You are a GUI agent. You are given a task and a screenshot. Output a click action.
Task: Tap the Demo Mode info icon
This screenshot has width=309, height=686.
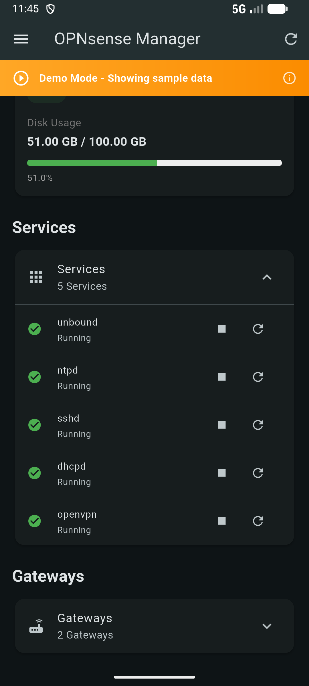point(289,78)
